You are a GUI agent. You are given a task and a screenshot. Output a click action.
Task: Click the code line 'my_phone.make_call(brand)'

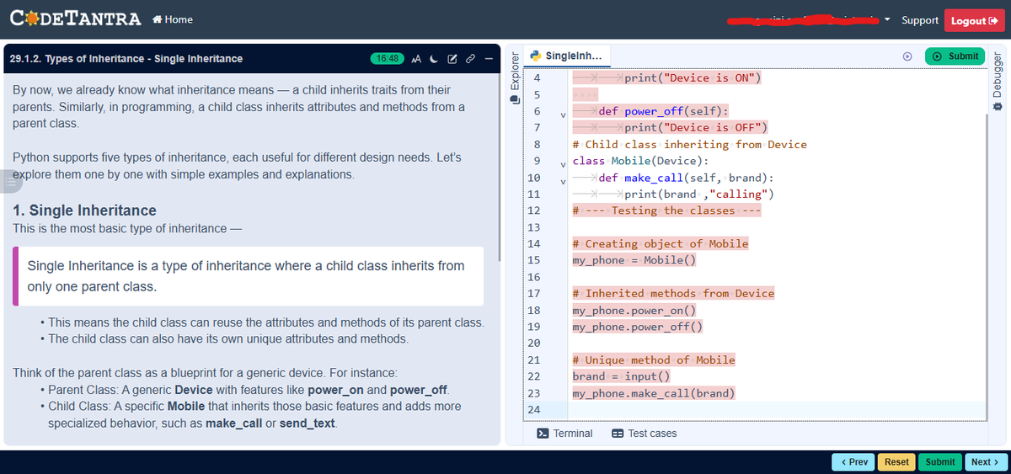(x=654, y=393)
